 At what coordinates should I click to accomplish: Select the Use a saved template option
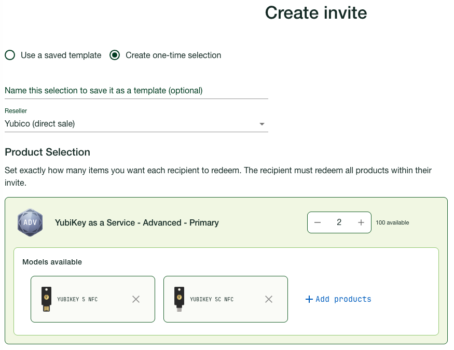coord(10,55)
